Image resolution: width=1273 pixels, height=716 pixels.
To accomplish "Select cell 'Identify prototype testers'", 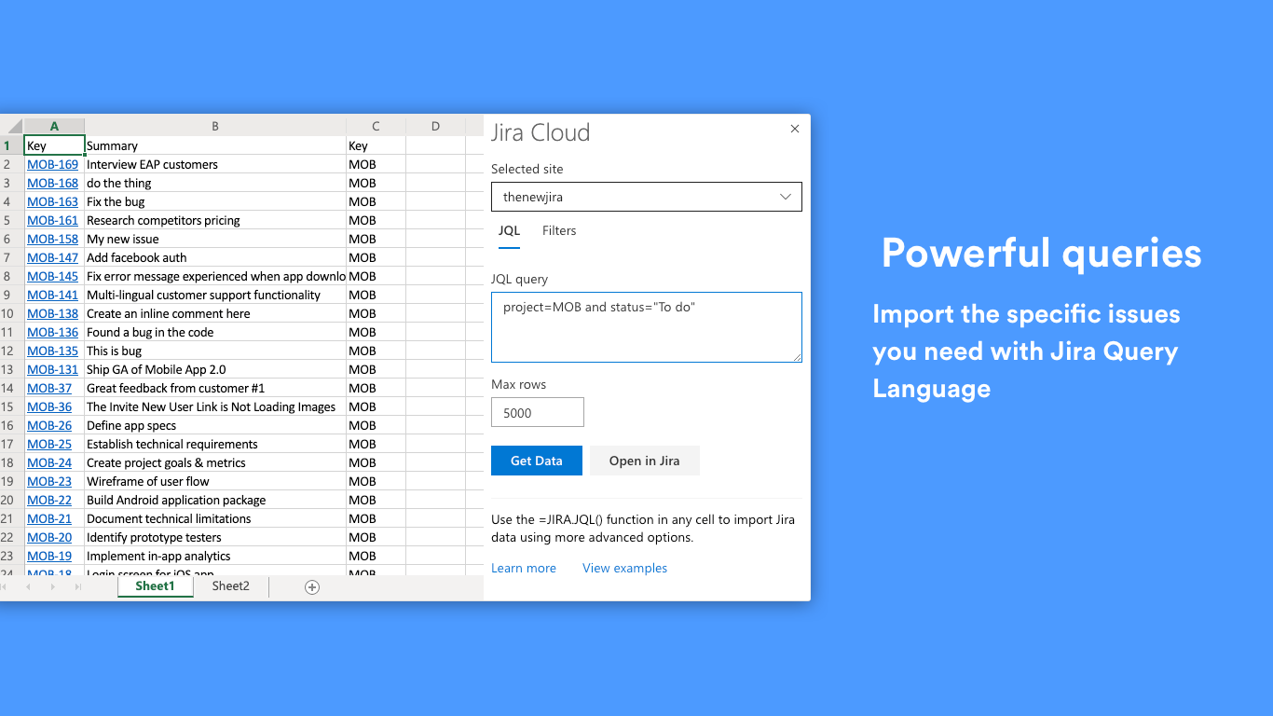I will click(215, 537).
